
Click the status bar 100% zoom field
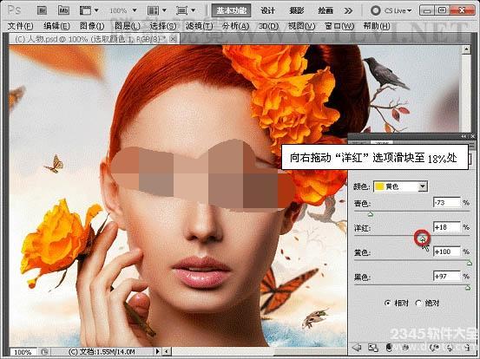click(23, 352)
